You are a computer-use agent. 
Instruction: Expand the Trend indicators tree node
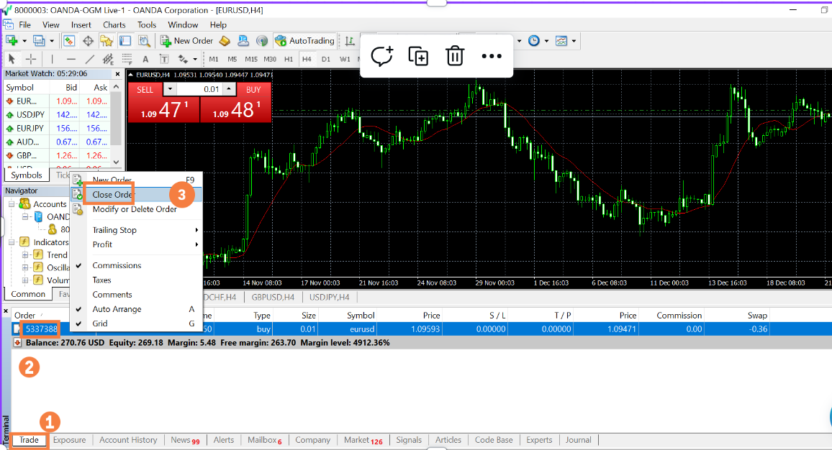point(25,255)
